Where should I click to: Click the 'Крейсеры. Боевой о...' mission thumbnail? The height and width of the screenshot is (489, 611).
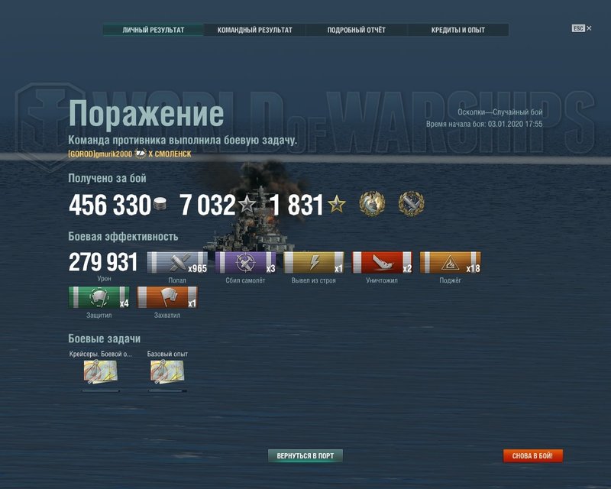tap(101, 371)
